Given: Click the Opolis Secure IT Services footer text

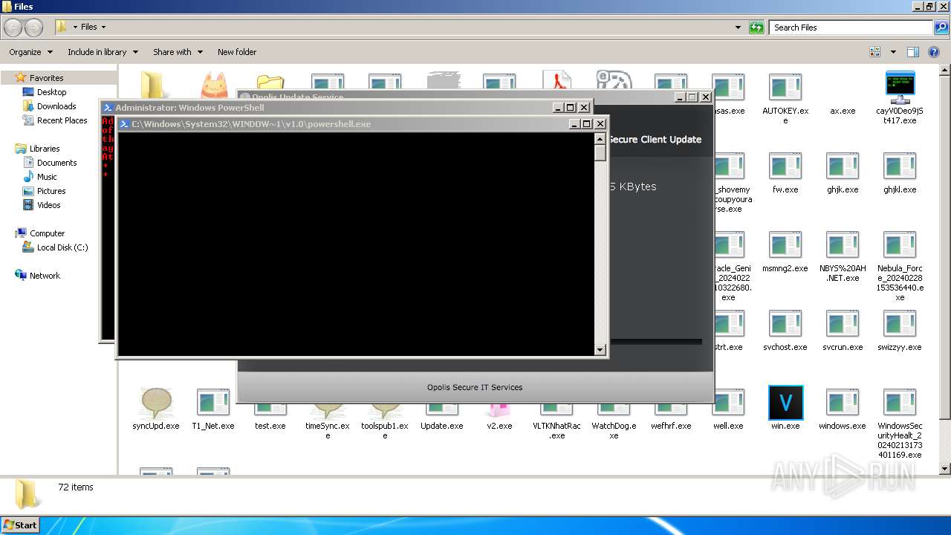Looking at the screenshot, I should pyautogui.click(x=475, y=387).
